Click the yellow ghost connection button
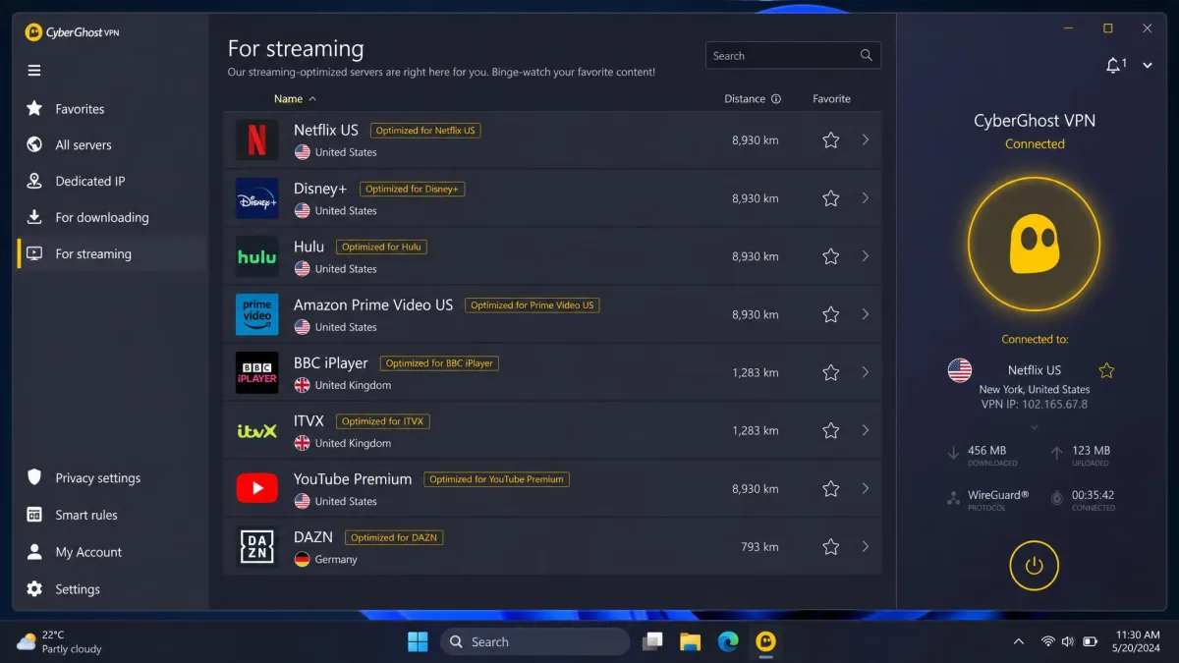The width and height of the screenshot is (1179, 663). click(1034, 244)
